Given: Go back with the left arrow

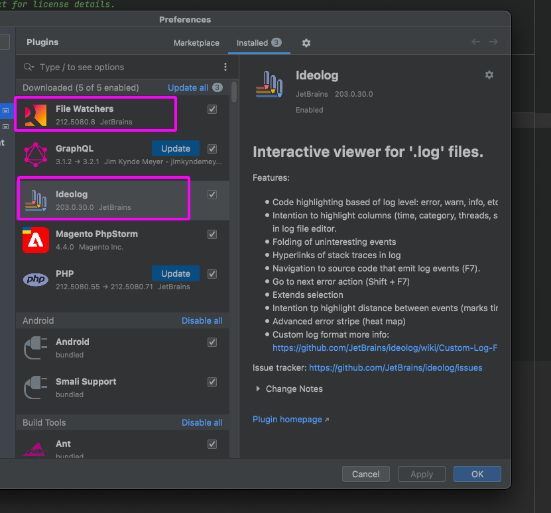Looking at the screenshot, I should coord(476,42).
